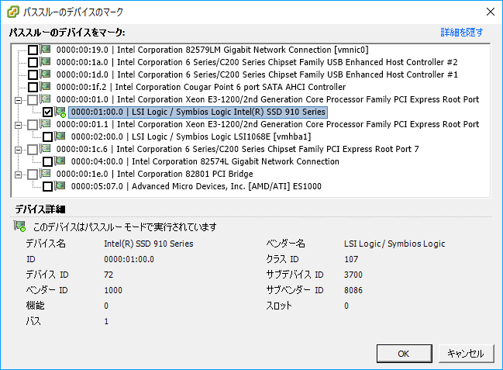Click the device ID value 72
This screenshot has width=503, height=370.
pos(109,275)
